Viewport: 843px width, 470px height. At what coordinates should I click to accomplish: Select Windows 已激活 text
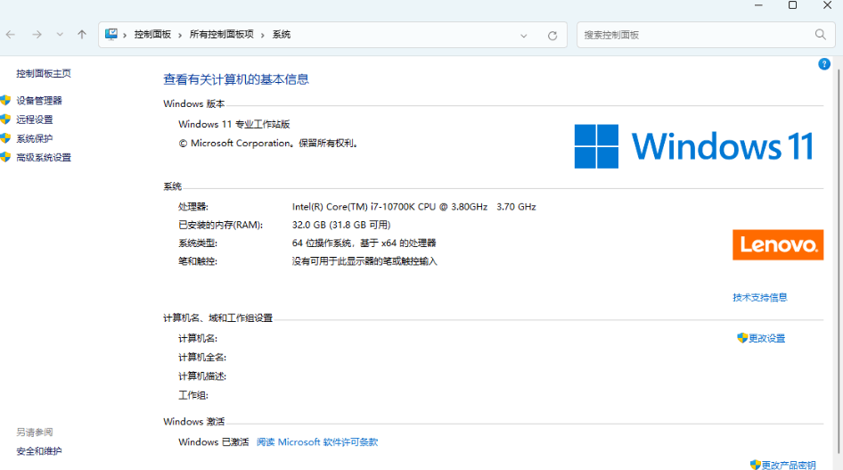pyautogui.click(x=214, y=442)
